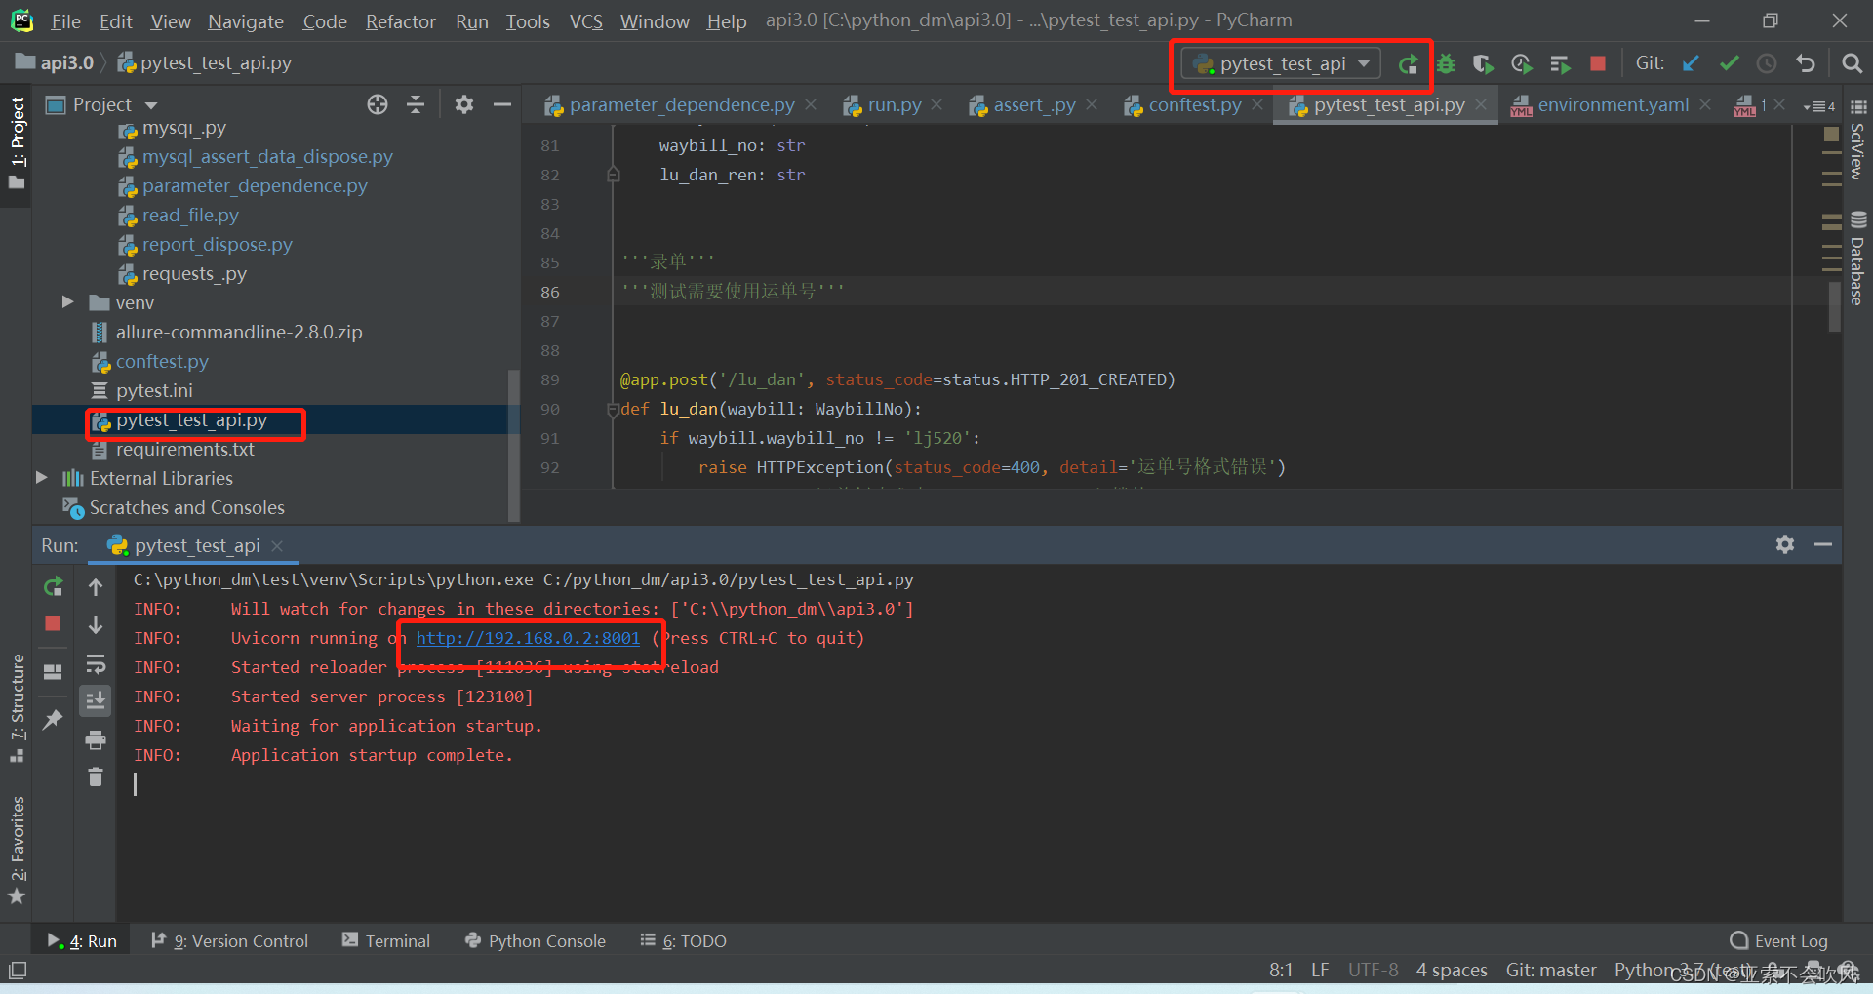Open the Uvicorn server URL link
The image size is (1873, 994).
[x=528, y=638]
